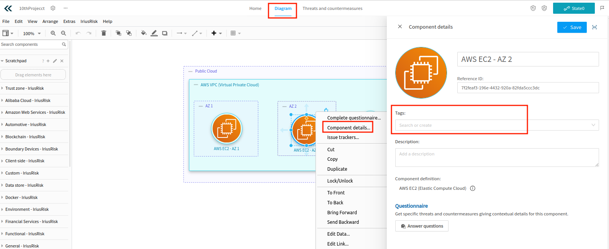Click the fill color bucket icon
609x249 pixels.
(x=144, y=33)
